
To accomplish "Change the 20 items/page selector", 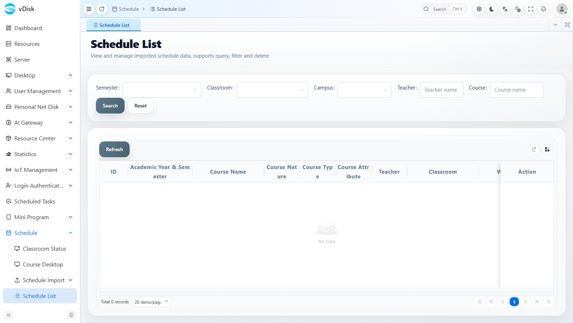I will pos(151,302).
